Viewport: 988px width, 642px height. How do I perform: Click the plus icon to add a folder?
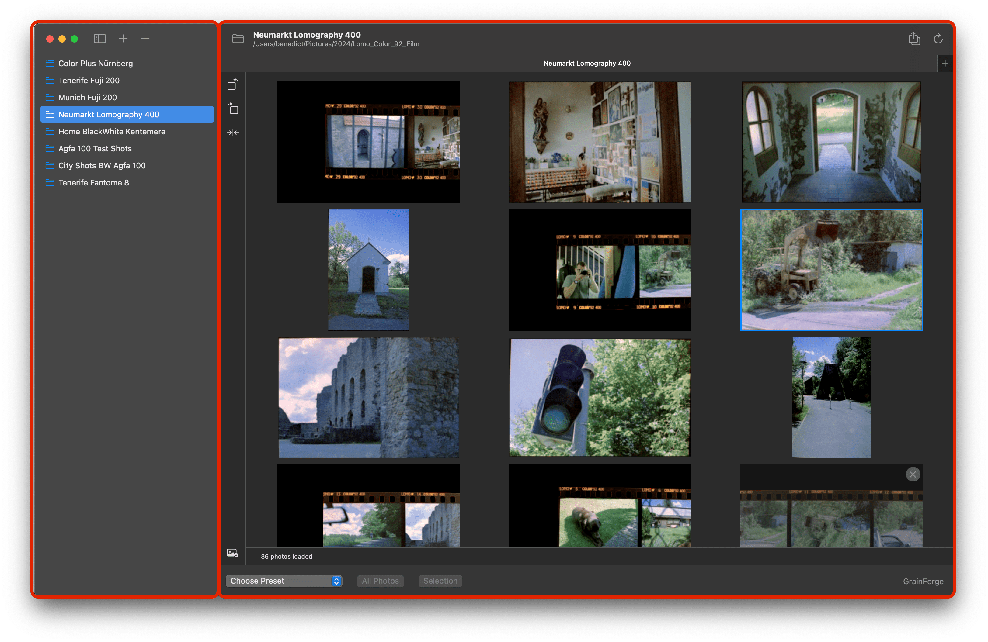[123, 39]
